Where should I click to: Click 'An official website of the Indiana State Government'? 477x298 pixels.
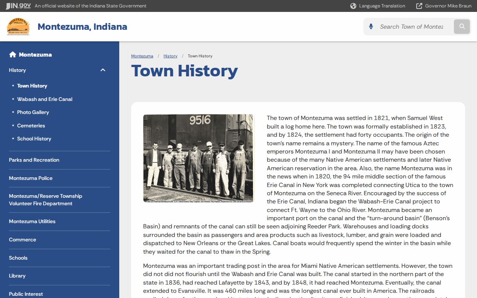91,6
